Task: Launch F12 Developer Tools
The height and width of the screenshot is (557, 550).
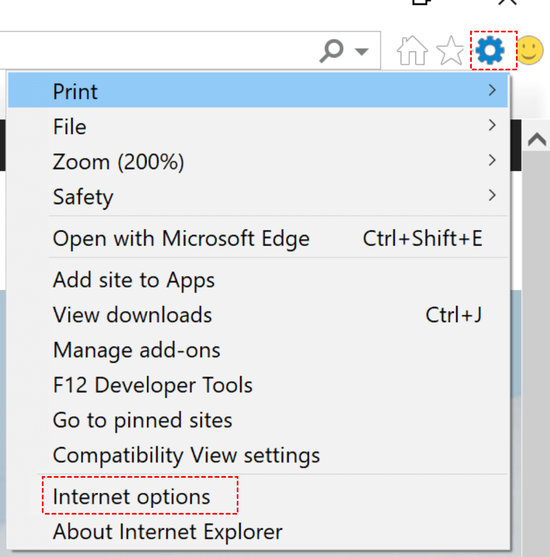Action: pyautogui.click(x=152, y=386)
